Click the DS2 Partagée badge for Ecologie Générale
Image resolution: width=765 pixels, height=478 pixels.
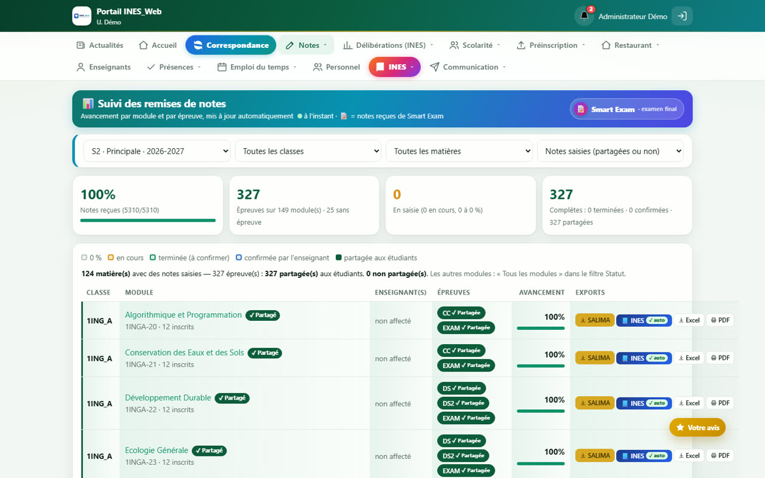pos(463,456)
